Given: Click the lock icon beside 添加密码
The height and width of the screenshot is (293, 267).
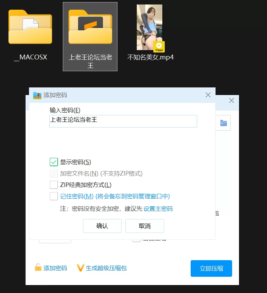Looking at the screenshot, I should click(x=38, y=268).
